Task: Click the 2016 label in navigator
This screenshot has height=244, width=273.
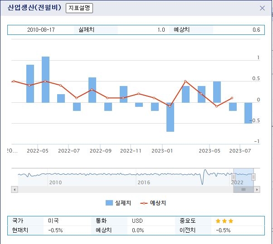Action: [x=144, y=182]
